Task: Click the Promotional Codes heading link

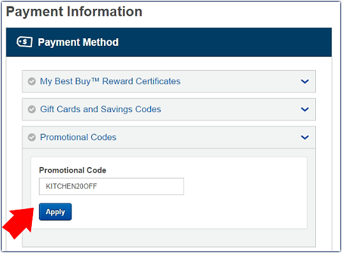Action: coord(78,137)
